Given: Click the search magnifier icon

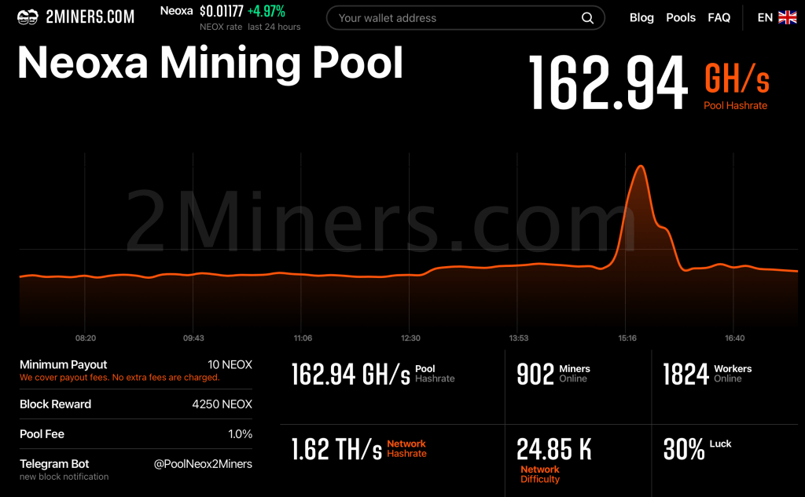Looking at the screenshot, I should pyautogui.click(x=586, y=16).
